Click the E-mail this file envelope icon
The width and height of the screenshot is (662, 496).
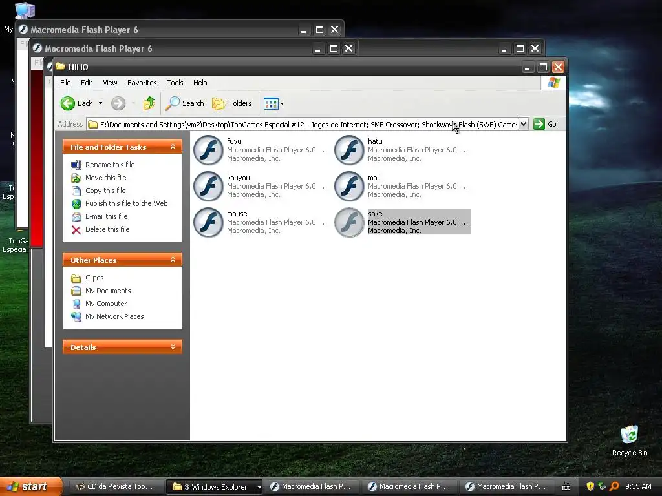(76, 217)
